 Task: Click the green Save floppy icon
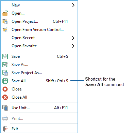(x=5, y=56)
